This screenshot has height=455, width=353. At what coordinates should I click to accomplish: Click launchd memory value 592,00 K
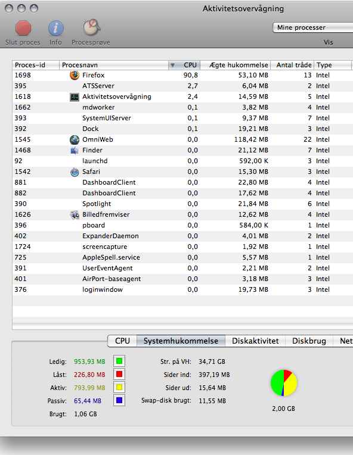click(x=253, y=161)
